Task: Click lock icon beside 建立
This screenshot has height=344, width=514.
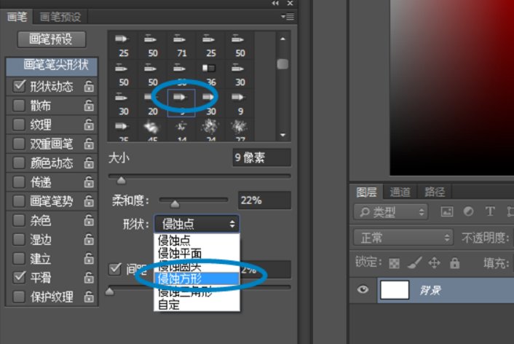Action: click(x=89, y=259)
